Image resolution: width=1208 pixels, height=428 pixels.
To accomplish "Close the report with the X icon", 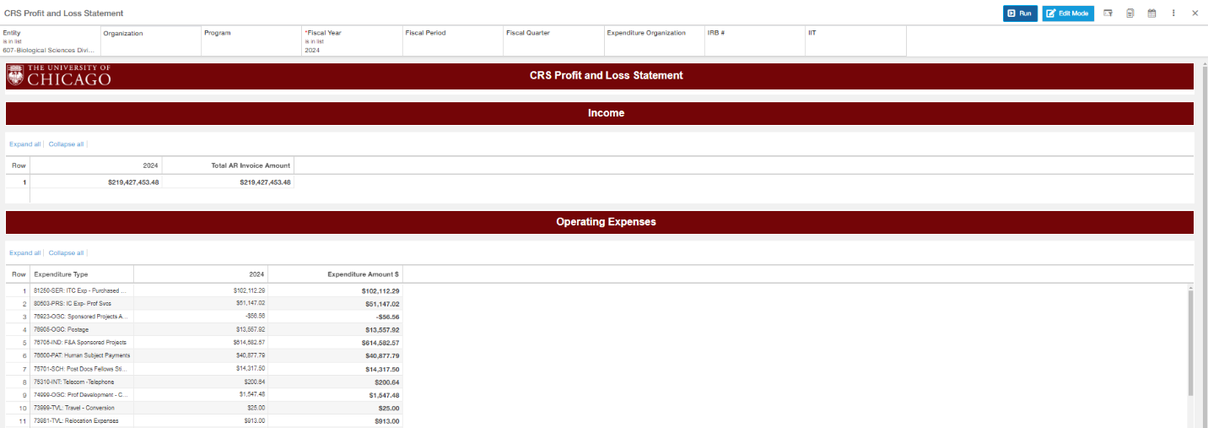I will [1195, 14].
